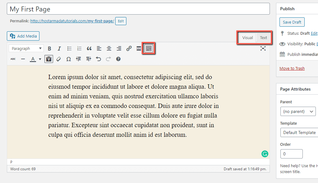The image size is (318, 183).
Task: Toggle italic formatting
Action: click(x=59, y=49)
